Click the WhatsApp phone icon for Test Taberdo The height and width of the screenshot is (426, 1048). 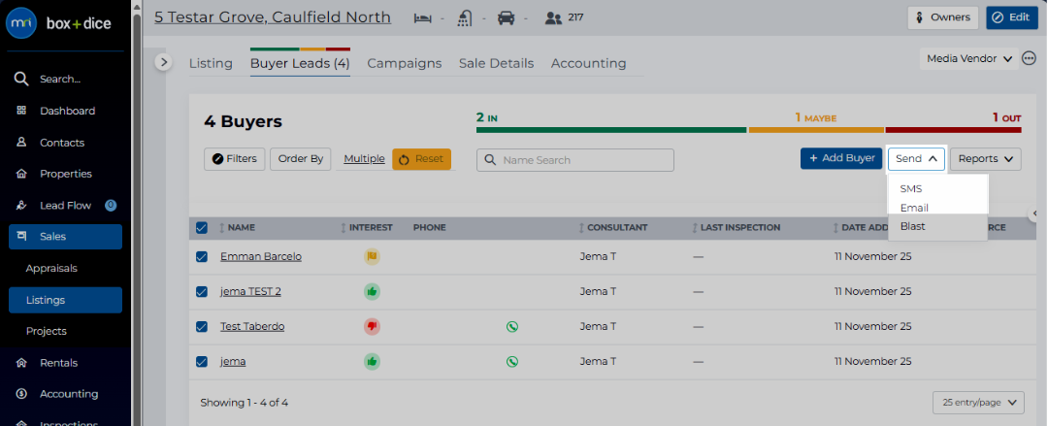pyautogui.click(x=512, y=326)
